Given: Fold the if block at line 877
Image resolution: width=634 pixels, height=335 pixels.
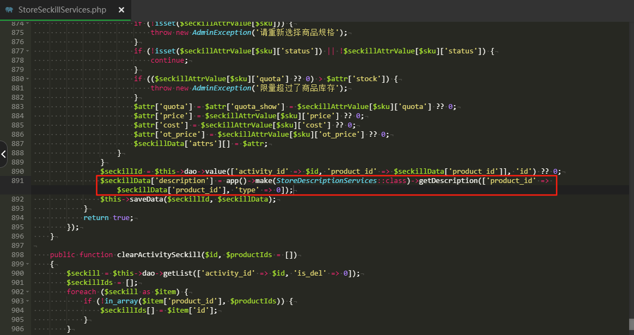Looking at the screenshot, I should [28, 51].
